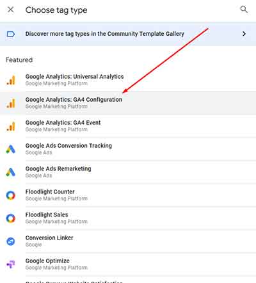Image resolution: width=256 pixels, height=283 pixels.
Task: Click the GA4 Configuration analytics icon
Action: tap(11, 103)
